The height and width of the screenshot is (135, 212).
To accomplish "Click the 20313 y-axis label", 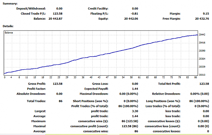I will click(202, 75).
